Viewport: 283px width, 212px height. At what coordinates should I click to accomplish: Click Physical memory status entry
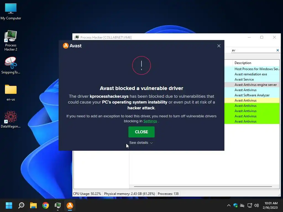(x=129, y=194)
